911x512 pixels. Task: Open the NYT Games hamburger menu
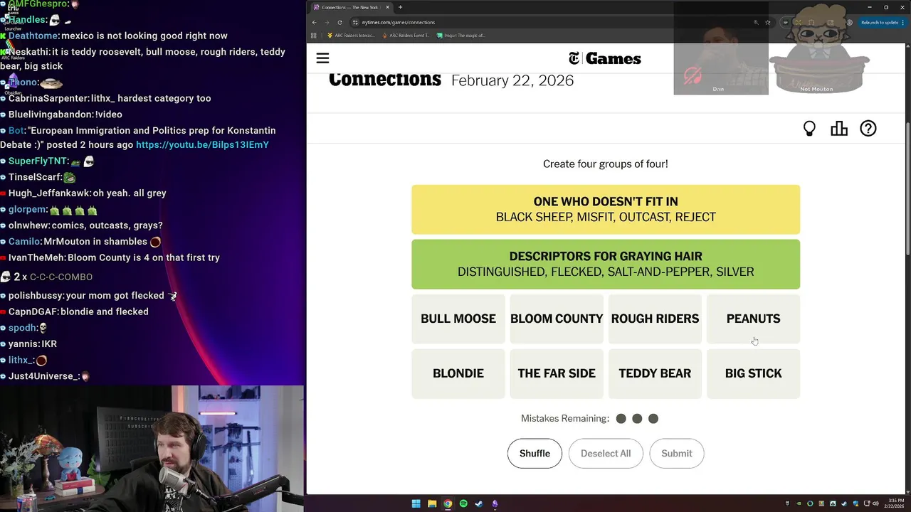coord(322,58)
